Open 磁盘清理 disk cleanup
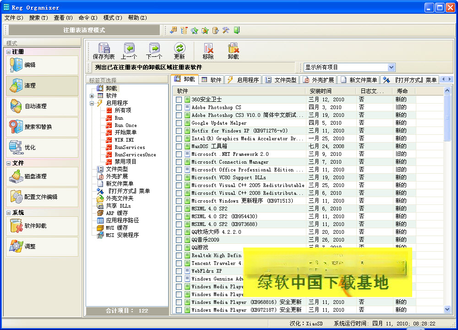This screenshot has height=330, width=458. tap(42, 176)
